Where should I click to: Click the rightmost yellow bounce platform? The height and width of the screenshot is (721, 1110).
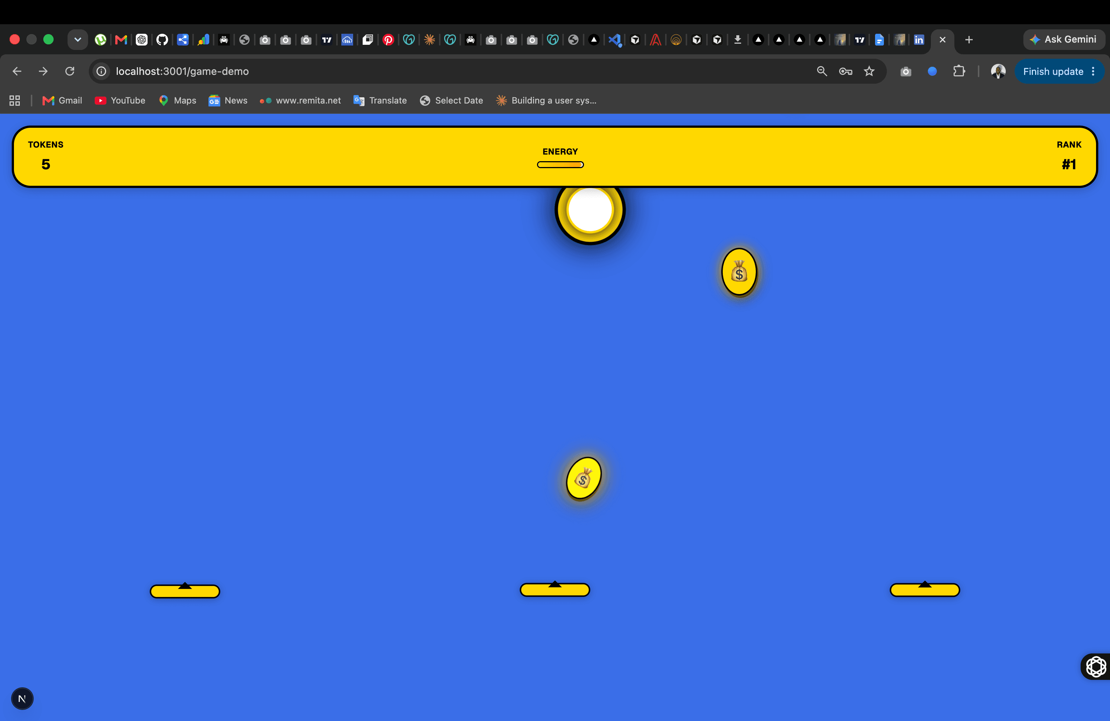pyautogui.click(x=925, y=590)
